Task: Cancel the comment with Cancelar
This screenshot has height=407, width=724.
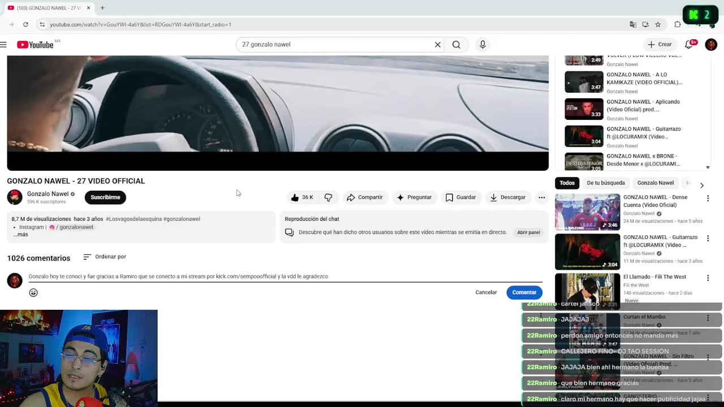Action: click(x=486, y=292)
